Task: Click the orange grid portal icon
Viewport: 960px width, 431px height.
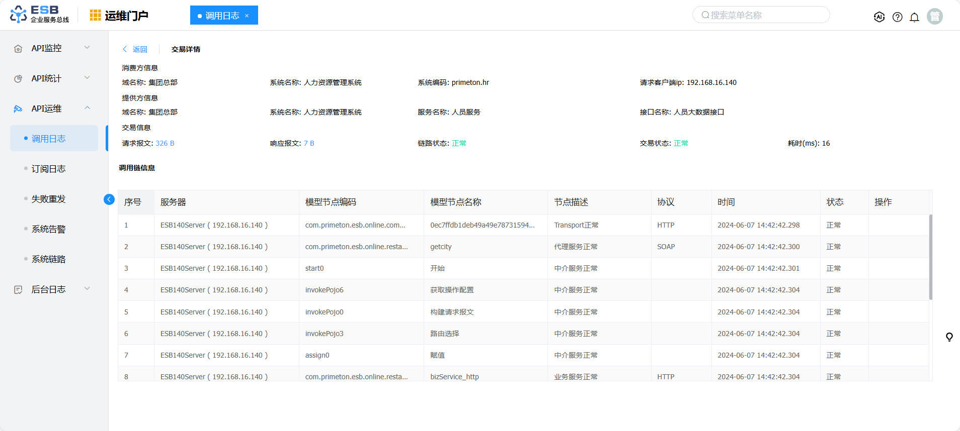Action: pyautogui.click(x=95, y=16)
